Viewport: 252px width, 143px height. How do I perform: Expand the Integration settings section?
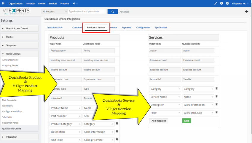20,137
